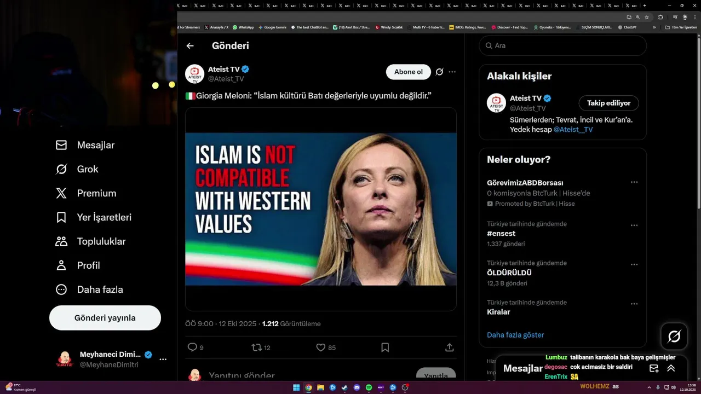Open more options on Ateist TV's post

click(452, 72)
